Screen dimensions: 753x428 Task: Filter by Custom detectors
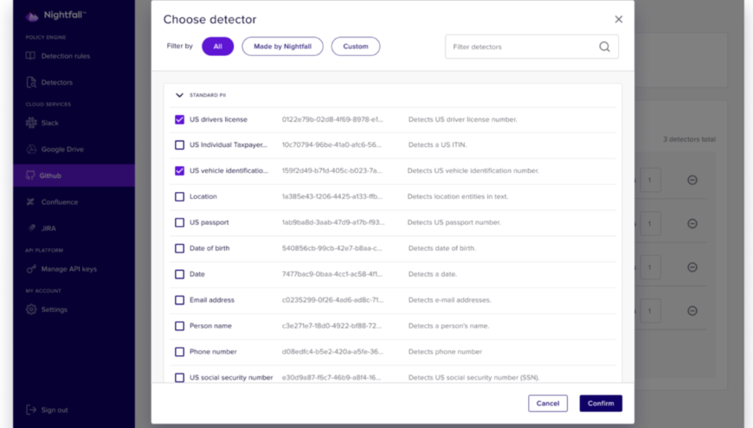pyautogui.click(x=356, y=47)
